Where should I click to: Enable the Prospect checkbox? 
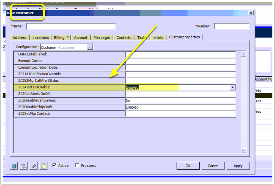coord(77,165)
